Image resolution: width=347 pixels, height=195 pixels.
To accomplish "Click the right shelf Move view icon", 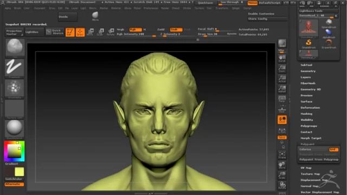I will (x=282, y=165).
